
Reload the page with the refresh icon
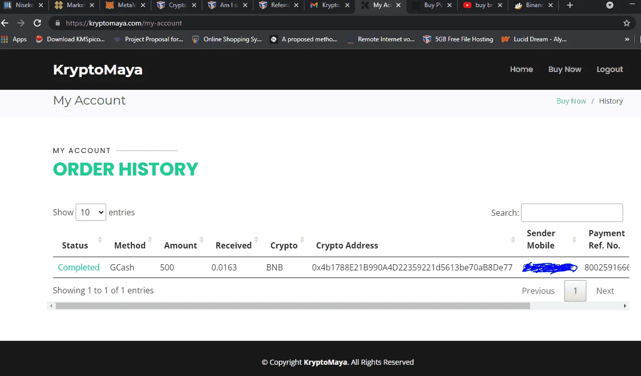(37, 23)
